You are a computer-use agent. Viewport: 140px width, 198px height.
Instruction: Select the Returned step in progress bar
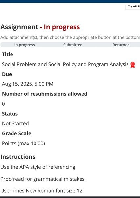[121, 45]
